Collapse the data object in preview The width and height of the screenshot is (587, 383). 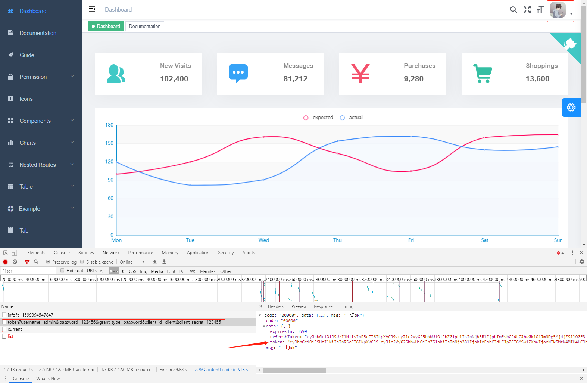tap(264, 326)
